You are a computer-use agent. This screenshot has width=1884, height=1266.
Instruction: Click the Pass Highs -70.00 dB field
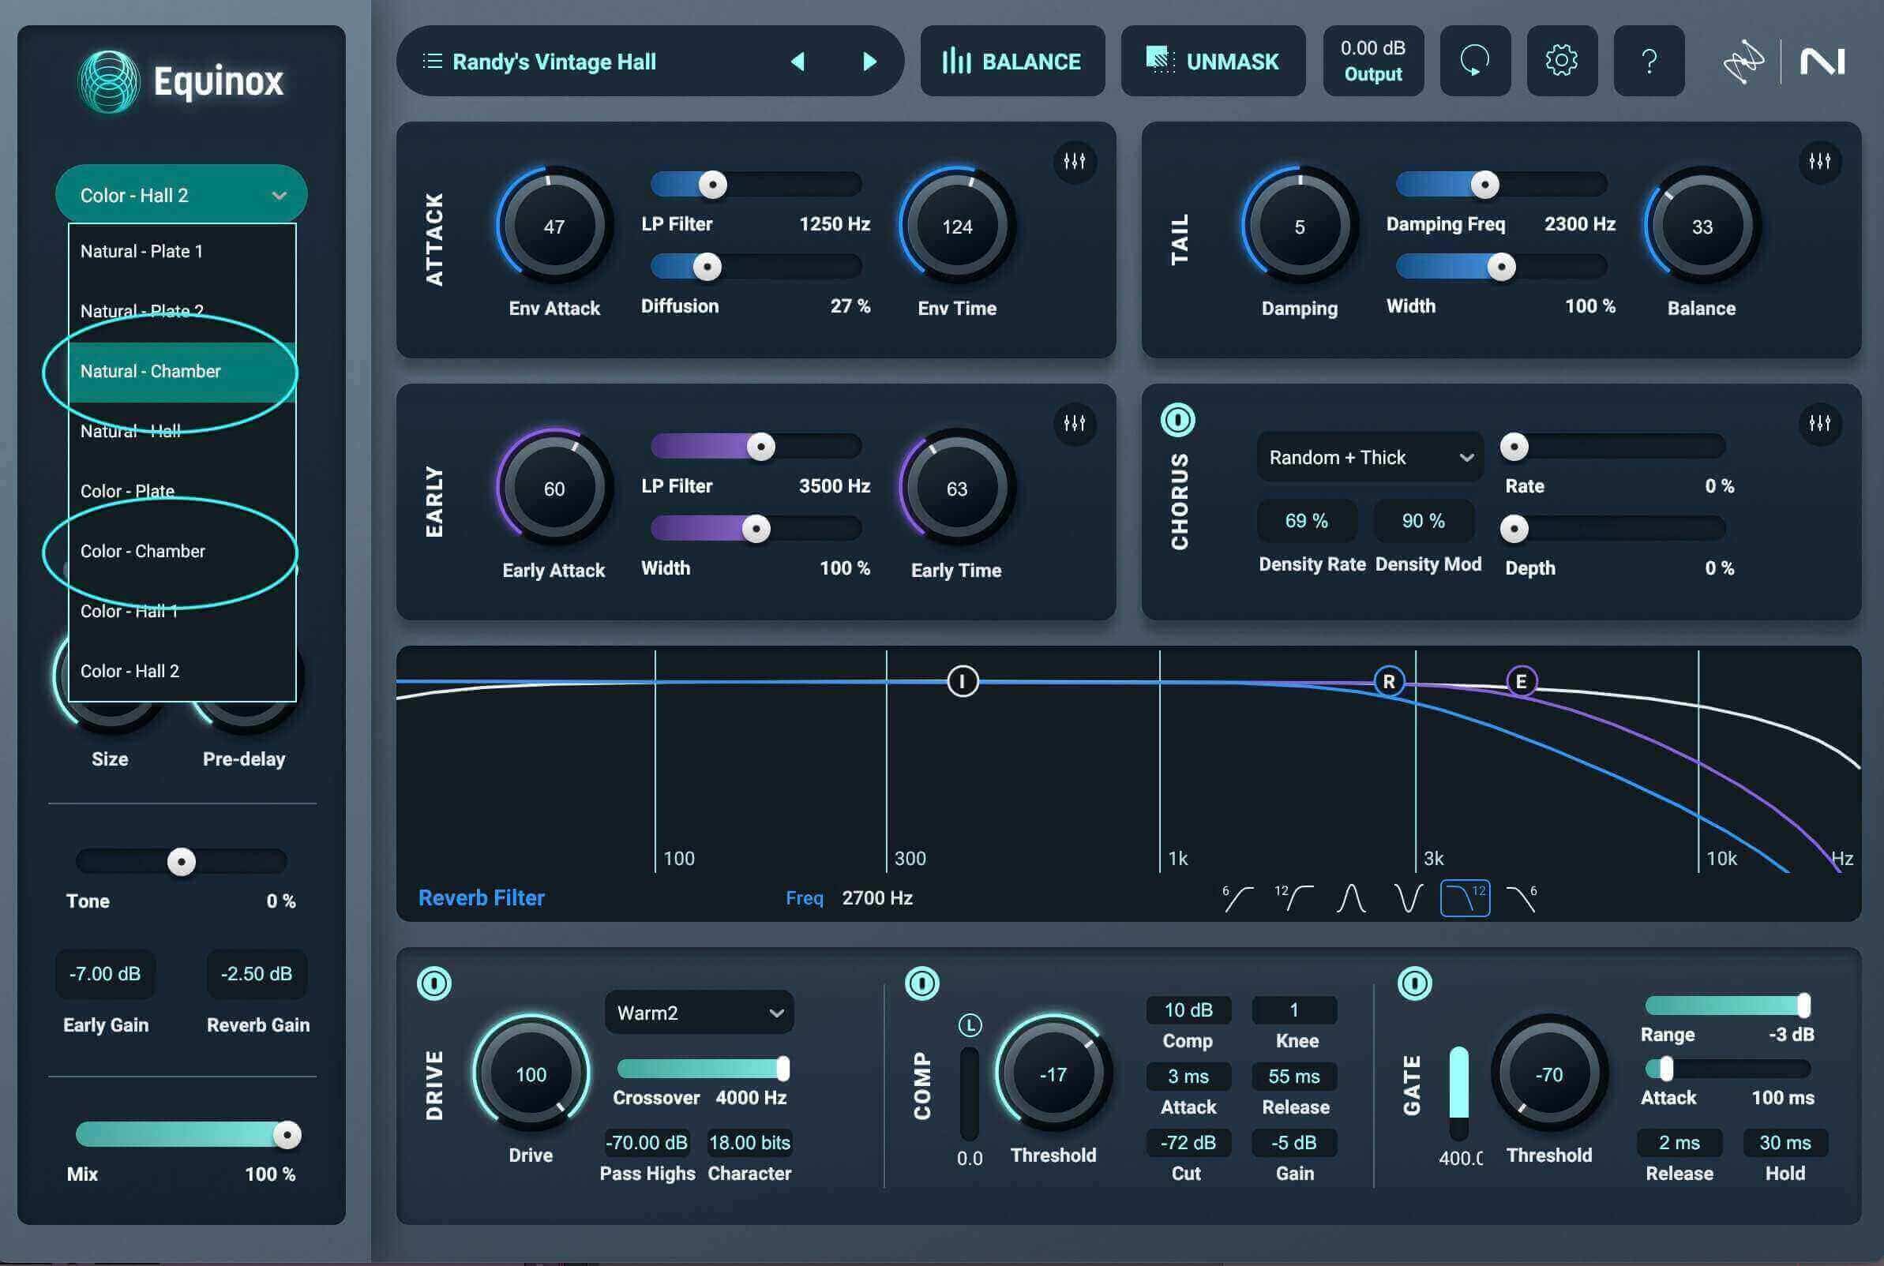tap(646, 1142)
